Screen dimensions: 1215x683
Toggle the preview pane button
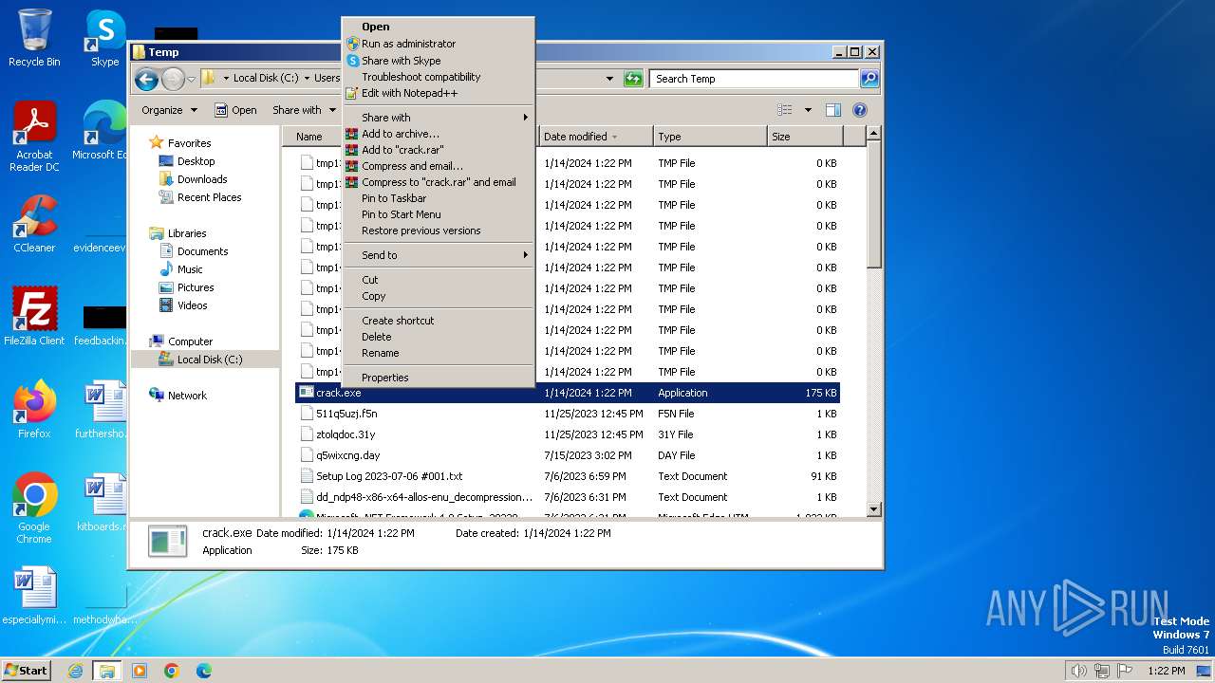(x=832, y=110)
